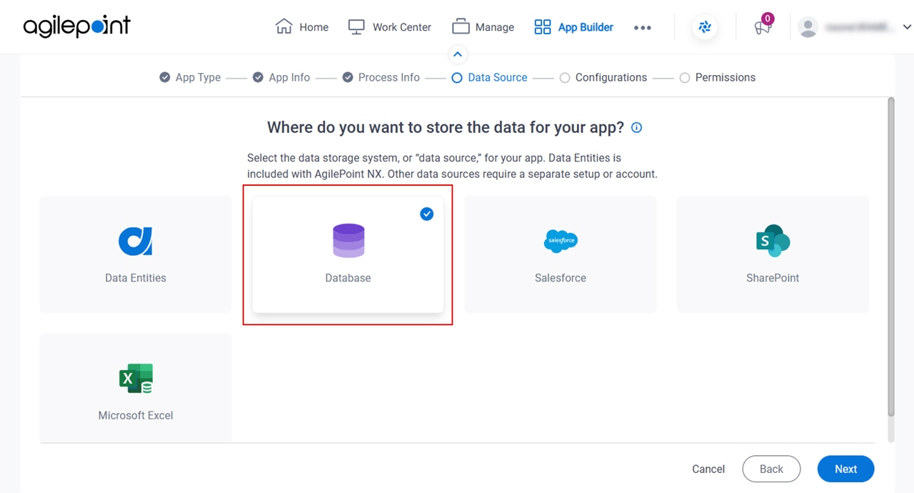Go to App Type step
Image resolution: width=914 pixels, height=493 pixels.
190,77
